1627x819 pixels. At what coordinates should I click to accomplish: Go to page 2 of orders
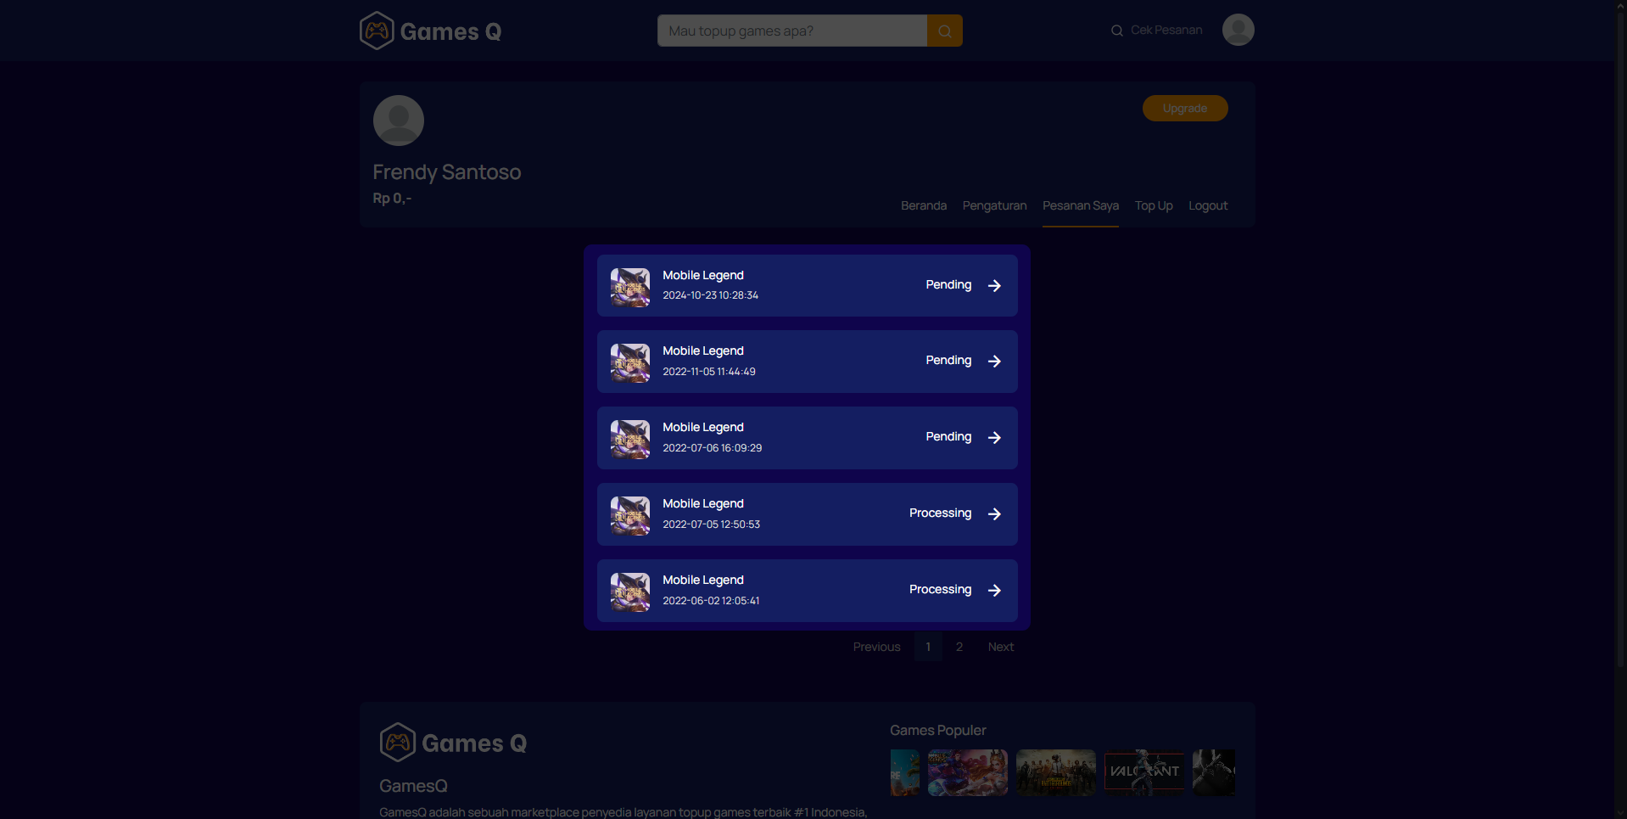959,647
